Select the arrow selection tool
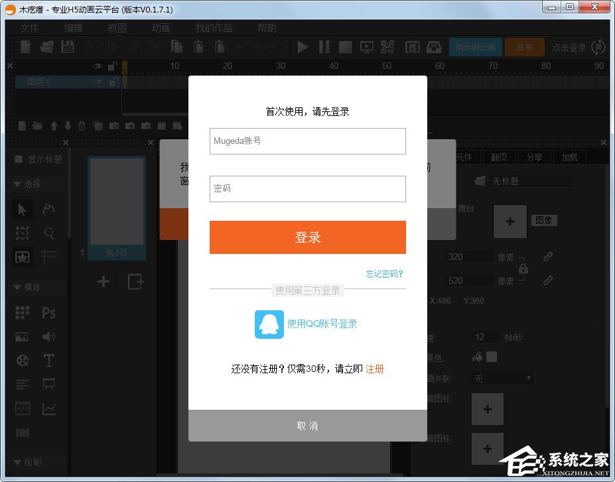Screen dimensions: 615x482 (x=22, y=210)
